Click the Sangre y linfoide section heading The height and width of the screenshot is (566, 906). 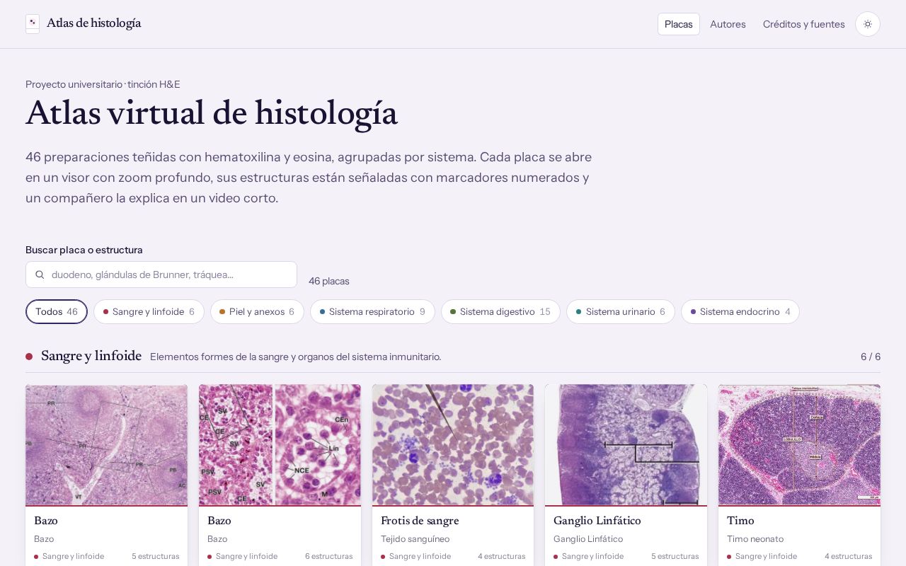click(x=91, y=356)
